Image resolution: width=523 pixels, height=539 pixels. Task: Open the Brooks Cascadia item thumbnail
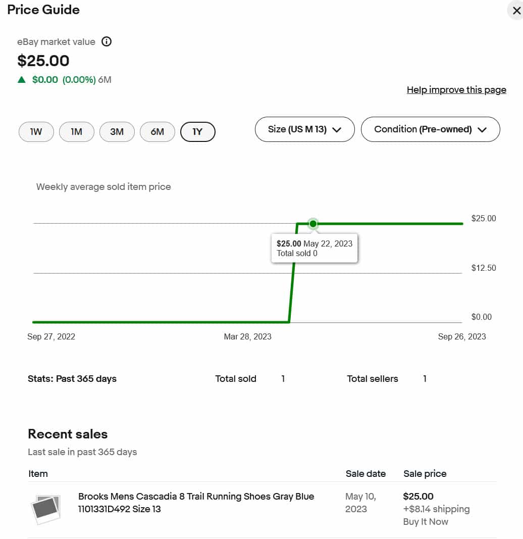[46, 508]
